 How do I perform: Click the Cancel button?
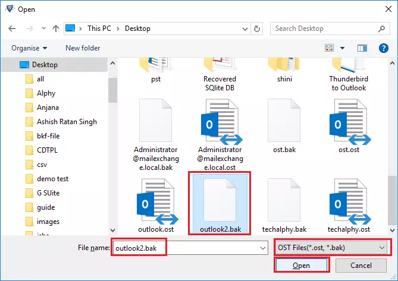pos(361,266)
